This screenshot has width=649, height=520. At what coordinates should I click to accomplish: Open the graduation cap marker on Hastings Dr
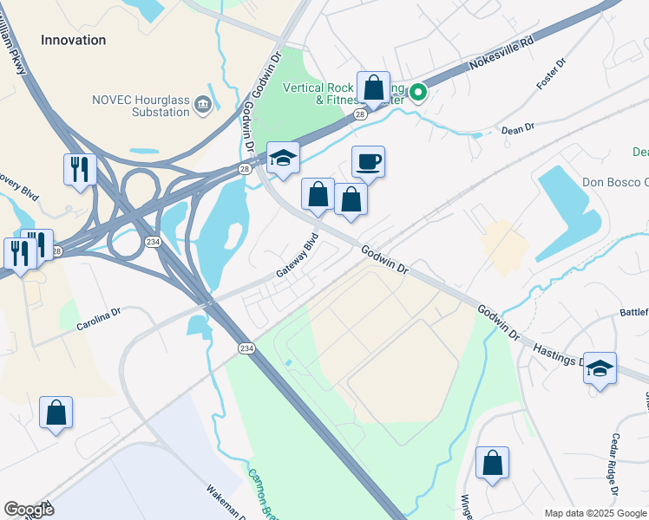tap(600, 370)
